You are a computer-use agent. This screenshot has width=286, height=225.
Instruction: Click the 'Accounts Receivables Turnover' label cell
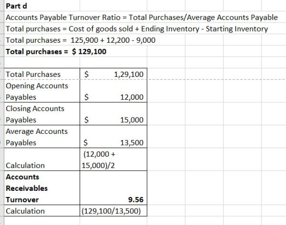[x=42, y=188]
